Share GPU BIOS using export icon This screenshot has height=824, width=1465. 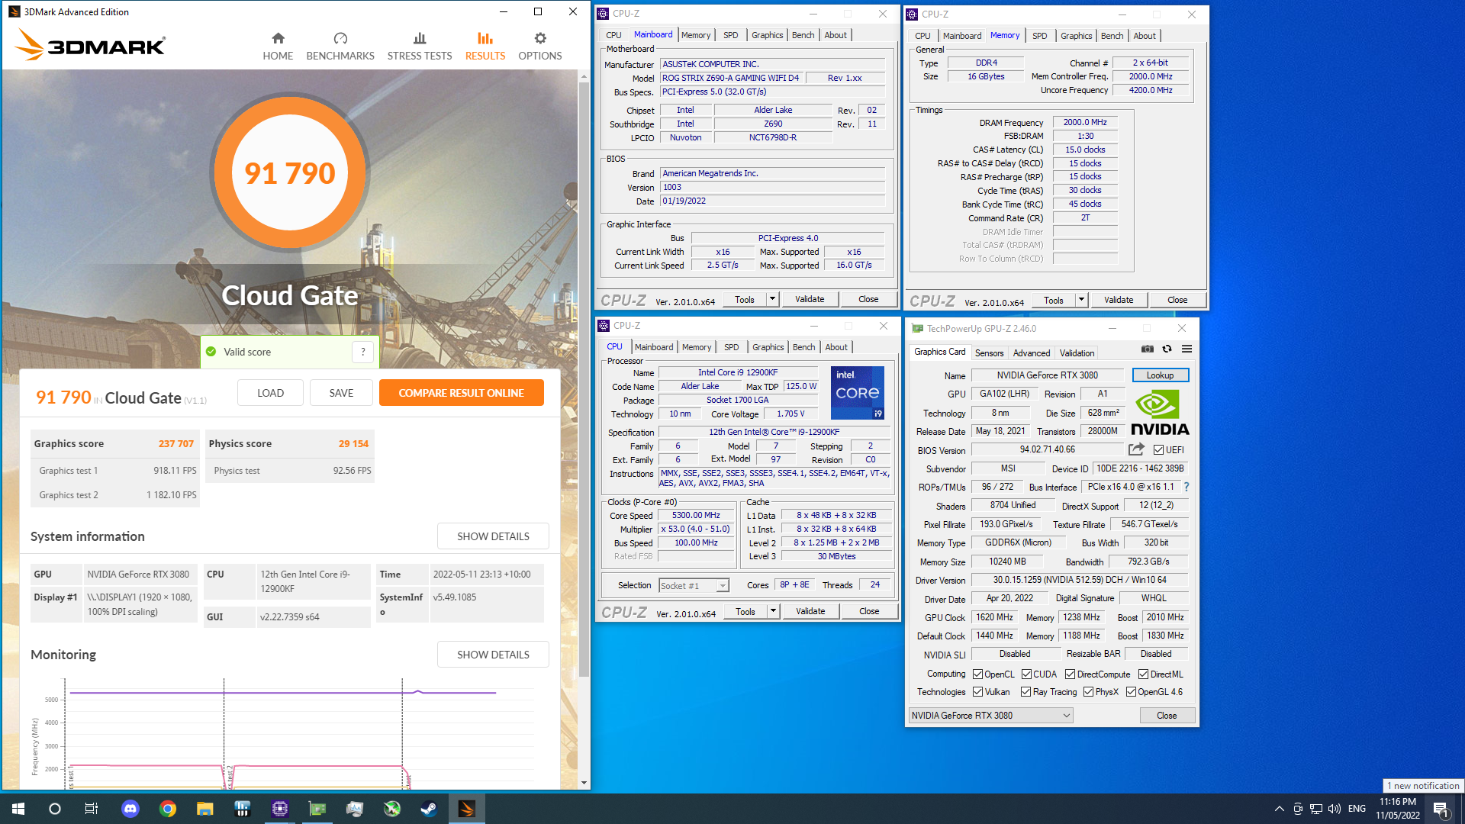(x=1136, y=449)
